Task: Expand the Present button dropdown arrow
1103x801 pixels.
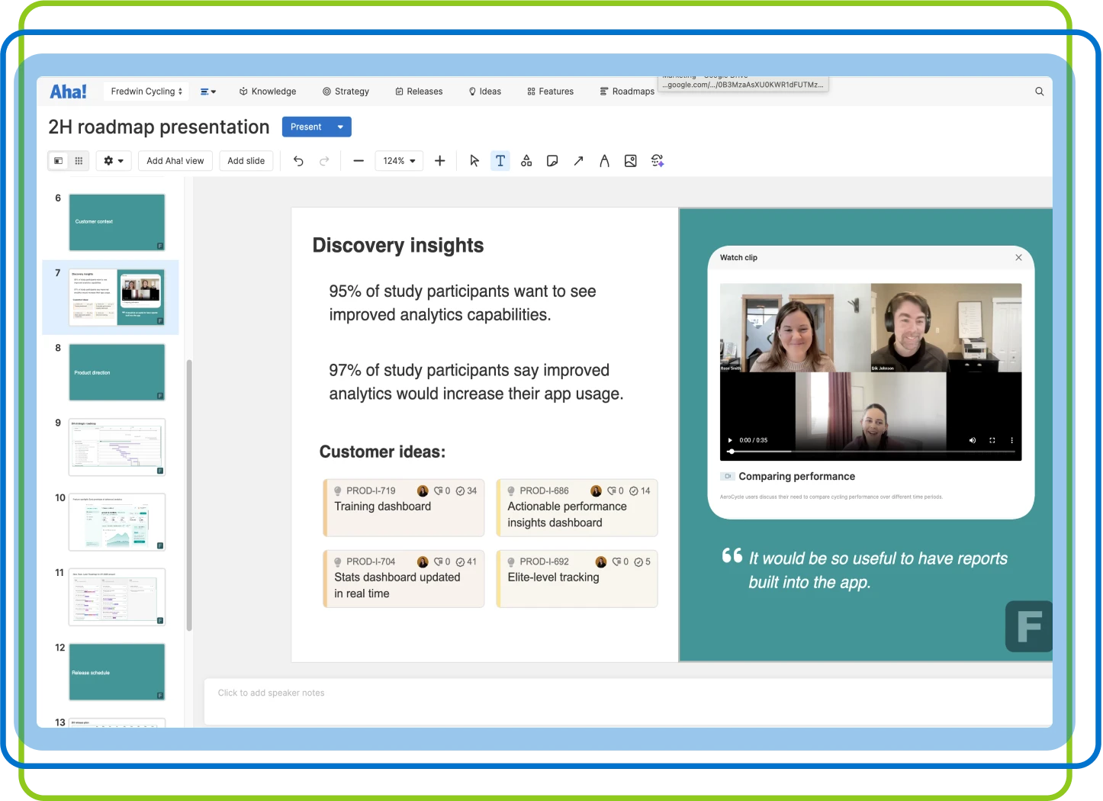Action: click(x=340, y=127)
